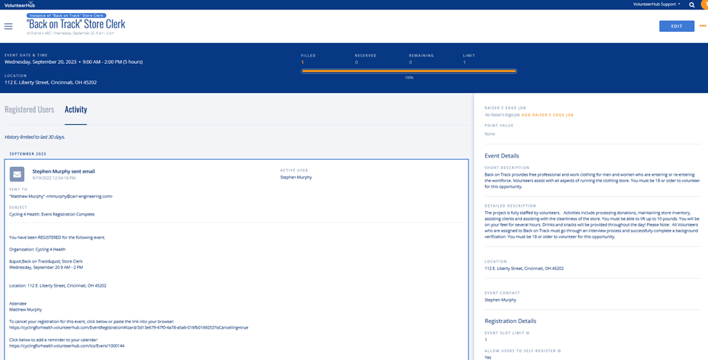Open the orange user avatar
The image size is (708, 360).
tap(705, 4)
